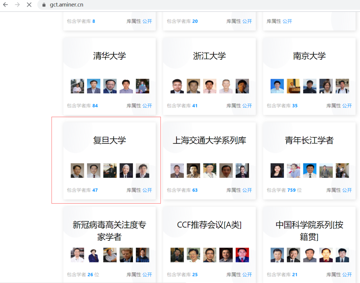
Task: Click 公开 attribute in 南京大学 card
Action: pos(347,106)
